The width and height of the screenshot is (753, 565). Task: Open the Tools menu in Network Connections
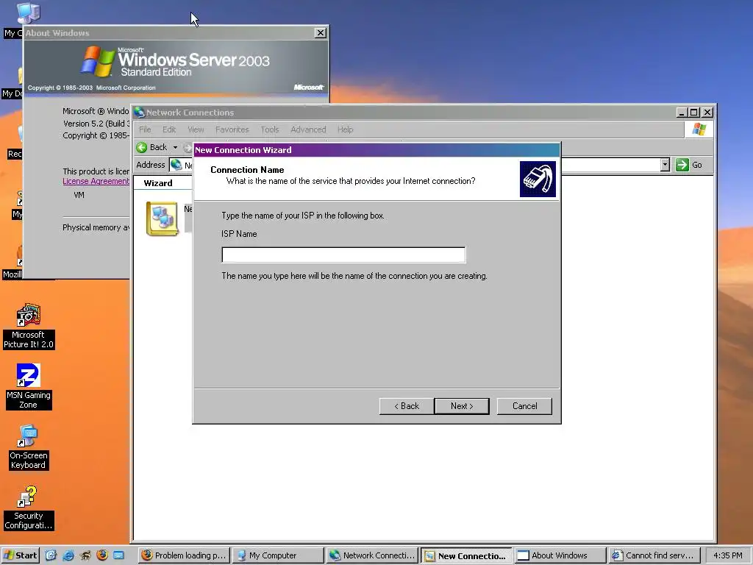[x=269, y=129]
